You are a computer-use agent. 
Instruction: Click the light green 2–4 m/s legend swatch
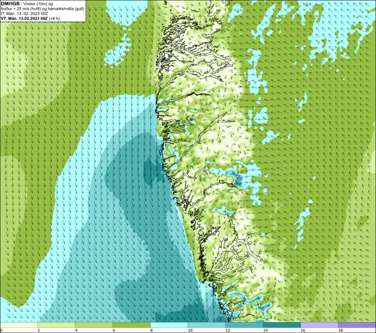tap(56, 325)
